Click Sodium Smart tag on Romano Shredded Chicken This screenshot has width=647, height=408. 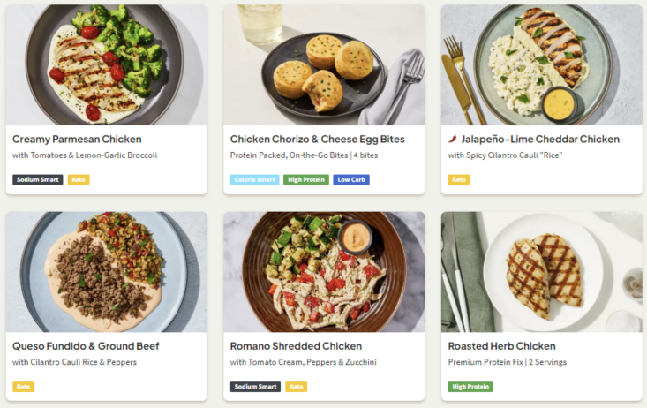click(x=256, y=386)
